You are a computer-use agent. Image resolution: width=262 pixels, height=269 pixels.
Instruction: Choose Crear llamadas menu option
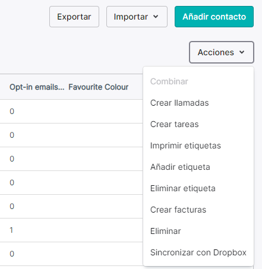[x=179, y=103]
